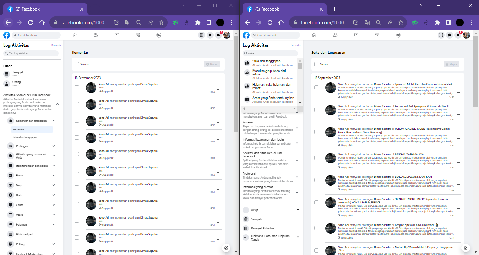
Task: Reload the page in the left browser window
Action: [31, 22]
